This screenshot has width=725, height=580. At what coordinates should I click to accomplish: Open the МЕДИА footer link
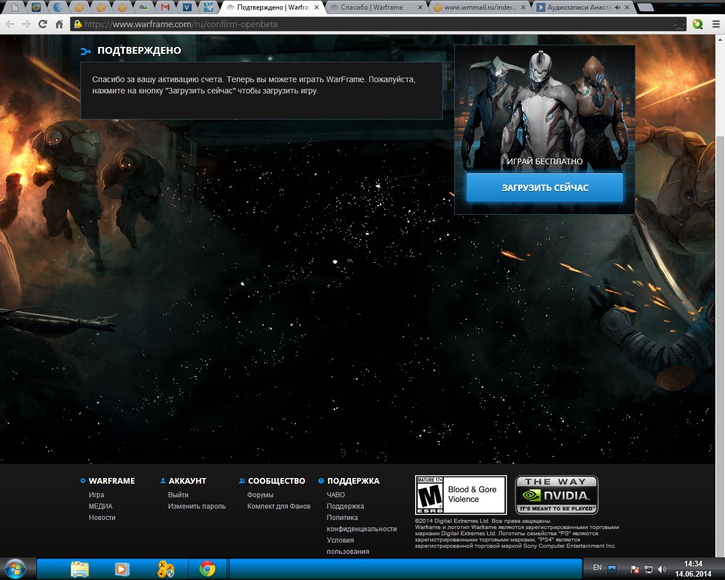coord(100,506)
